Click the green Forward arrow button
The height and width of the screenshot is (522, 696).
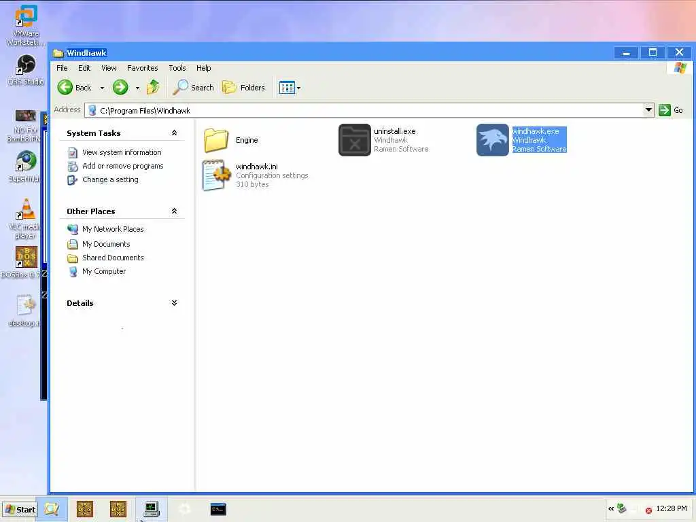[x=120, y=87]
